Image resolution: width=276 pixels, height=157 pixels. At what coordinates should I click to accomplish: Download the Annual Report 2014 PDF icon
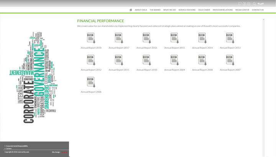(x=202, y=38)
